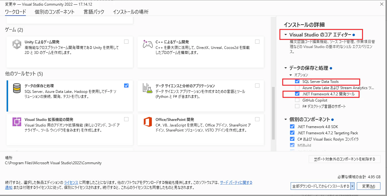Screen dimensions: 387x196
Task: Uncheck .NET Framework 4.7.2 開発ツール option
Action: tap(297, 94)
